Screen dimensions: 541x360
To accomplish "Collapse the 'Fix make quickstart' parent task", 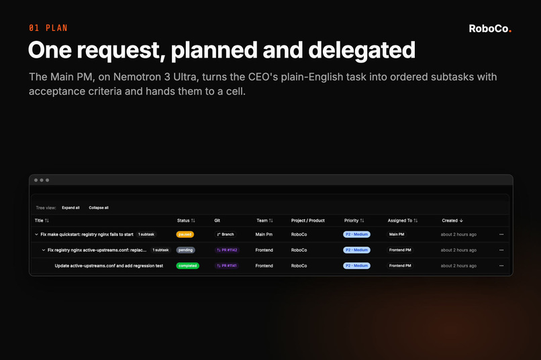I will pos(36,234).
